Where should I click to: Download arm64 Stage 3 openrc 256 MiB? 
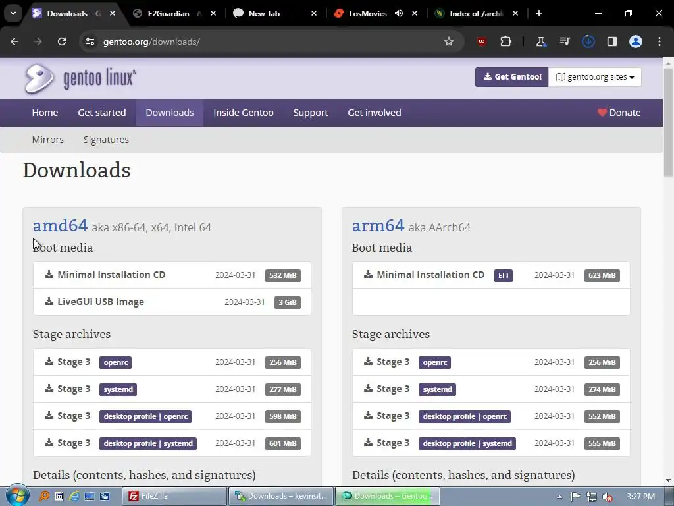[x=491, y=362]
